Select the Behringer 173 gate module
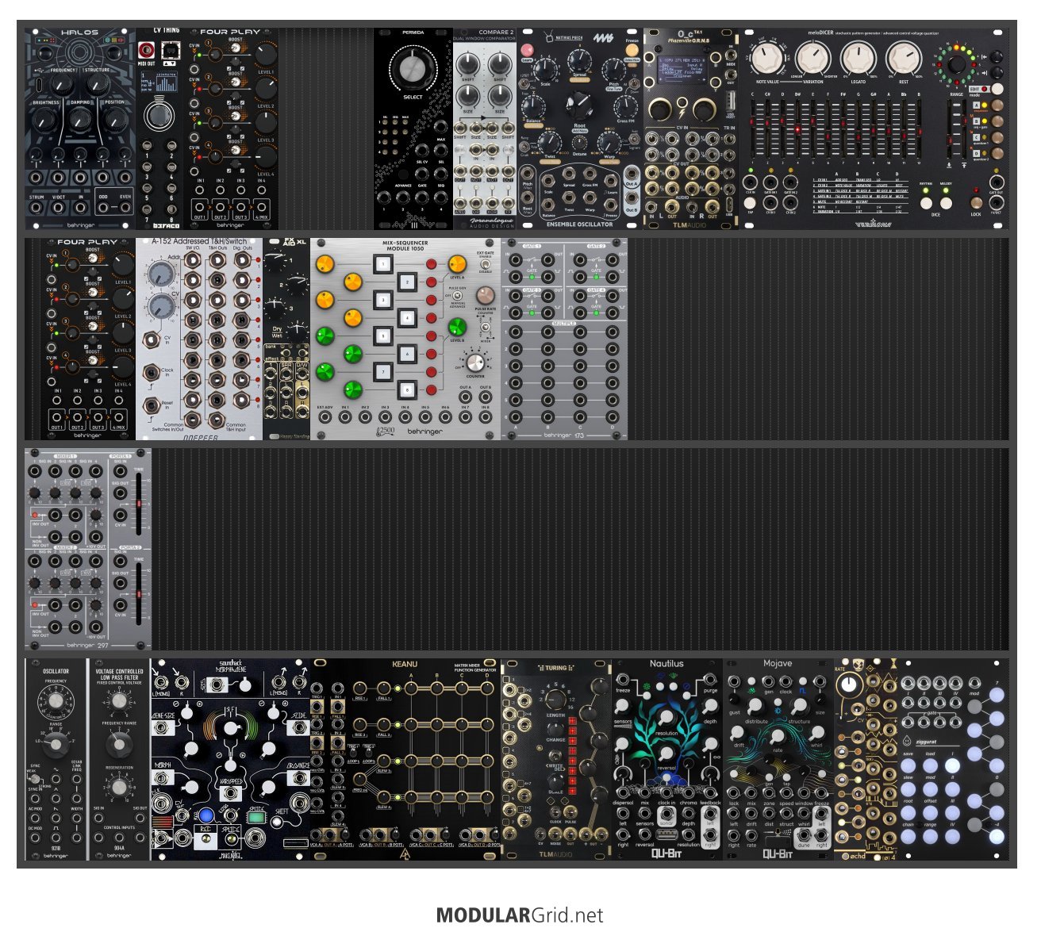 (564, 339)
